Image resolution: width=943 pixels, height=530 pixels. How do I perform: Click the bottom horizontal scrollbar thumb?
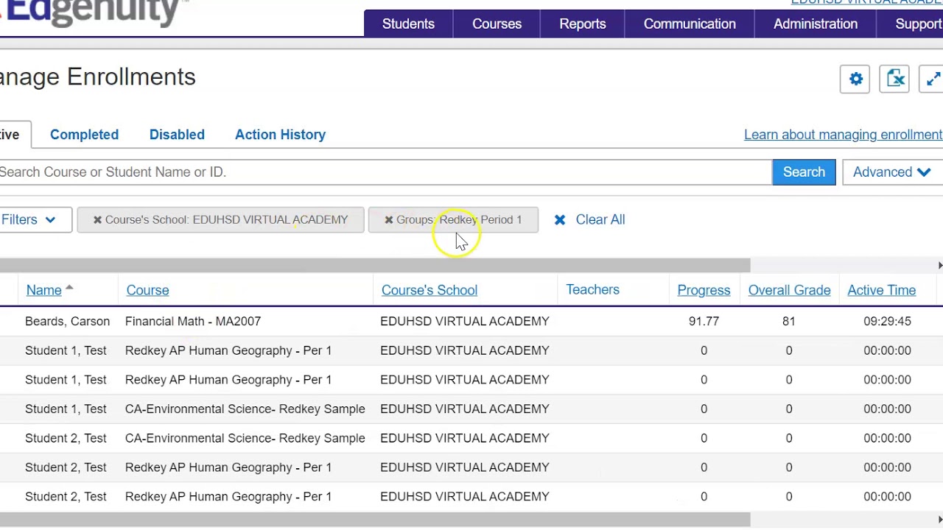click(x=375, y=520)
